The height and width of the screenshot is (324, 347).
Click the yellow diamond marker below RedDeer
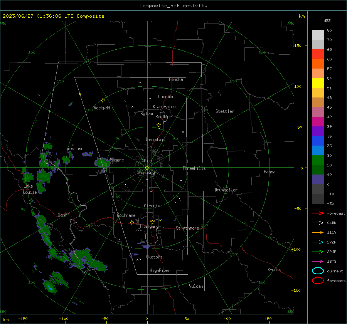pos(158,125)
